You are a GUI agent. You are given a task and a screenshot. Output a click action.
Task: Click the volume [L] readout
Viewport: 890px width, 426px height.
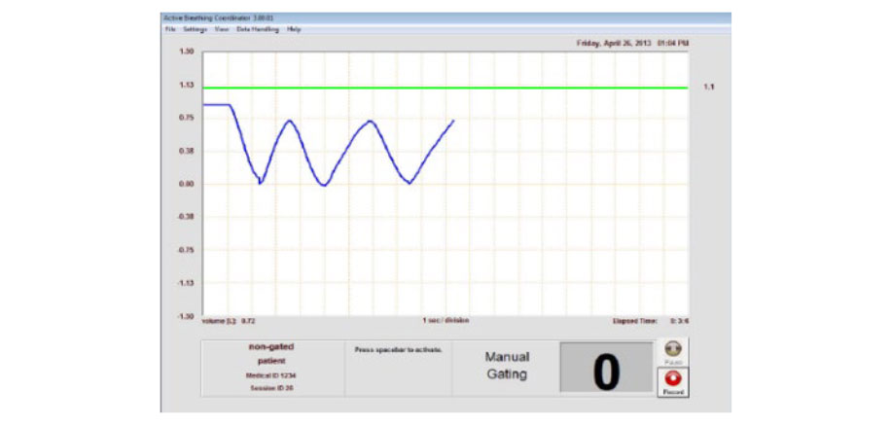pos(229,319)
